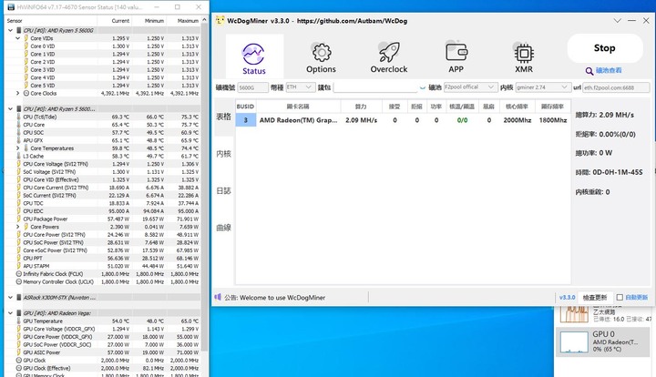Expand the Core Powers node
Viewport: 656px width, 377px height.
click(17, 227)
